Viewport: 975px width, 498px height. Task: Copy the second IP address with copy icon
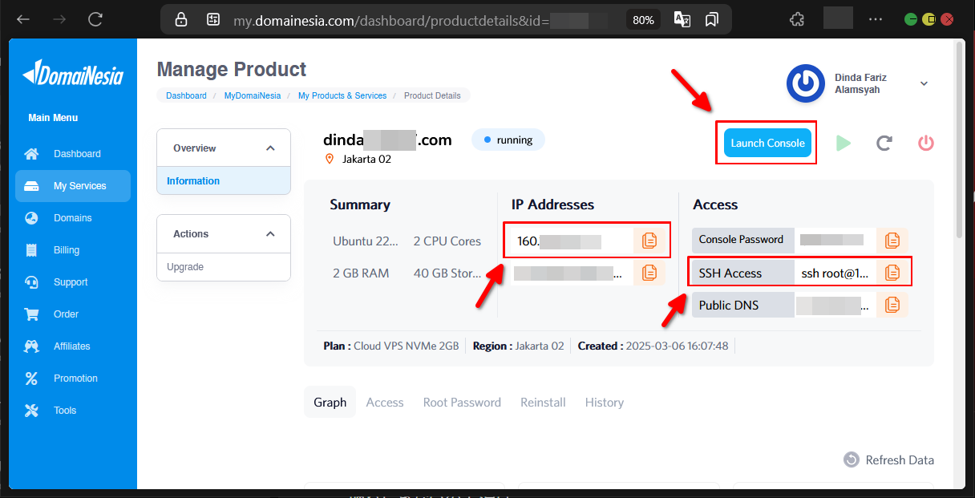coord(649,273)
